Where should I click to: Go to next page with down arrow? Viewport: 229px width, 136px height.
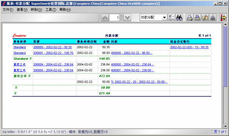click(x=127, y=18)
